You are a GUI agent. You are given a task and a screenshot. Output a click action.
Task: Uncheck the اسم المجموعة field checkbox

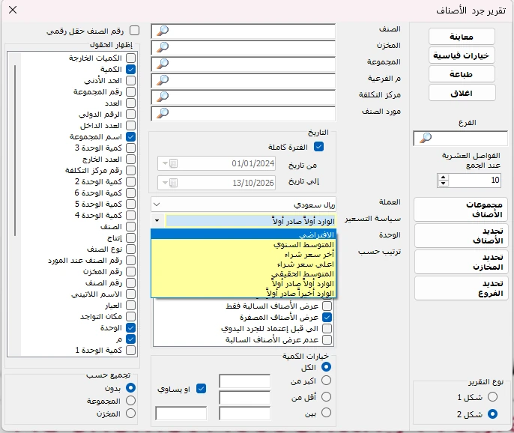click(x=131, y=136)
